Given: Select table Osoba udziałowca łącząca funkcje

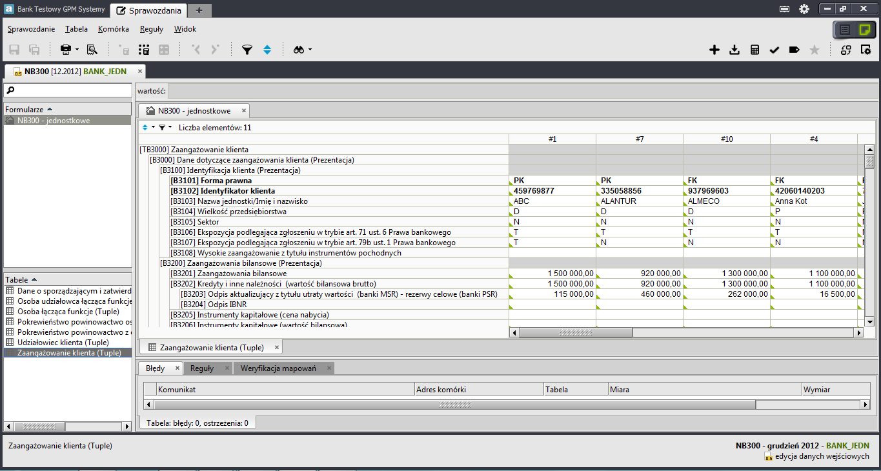Looking at the screenshot, I should pyautogui.click(x=68, y=301).
